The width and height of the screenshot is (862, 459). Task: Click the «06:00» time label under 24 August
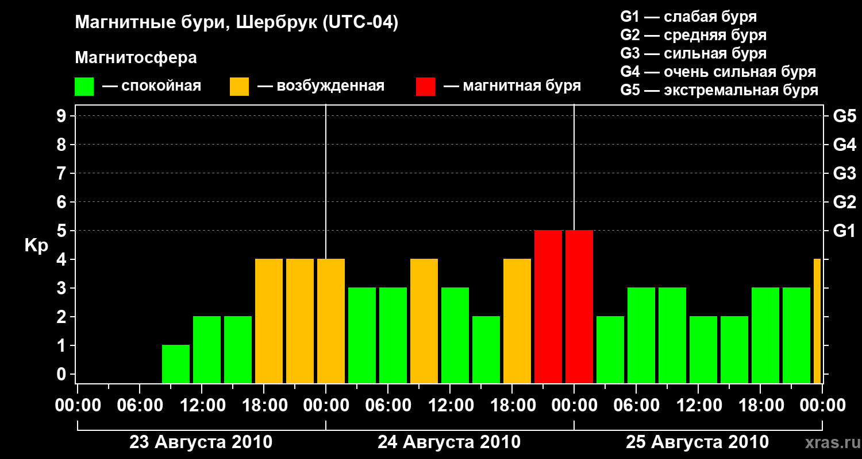click(387, 406)
